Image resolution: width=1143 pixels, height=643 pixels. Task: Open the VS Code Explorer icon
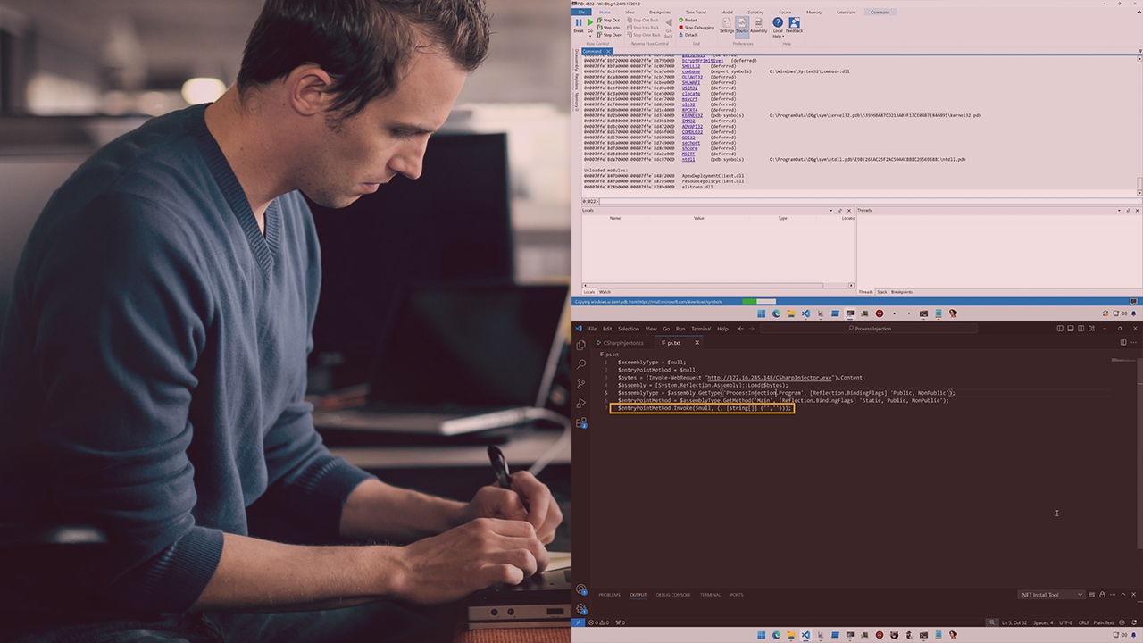point(581,345)
